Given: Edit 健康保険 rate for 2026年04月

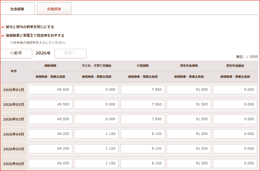Looking at the screenshot, I should tap(50, 134).
